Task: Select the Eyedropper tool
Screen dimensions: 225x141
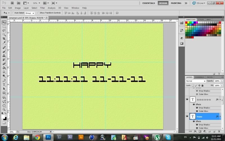Action: (4, 43)
